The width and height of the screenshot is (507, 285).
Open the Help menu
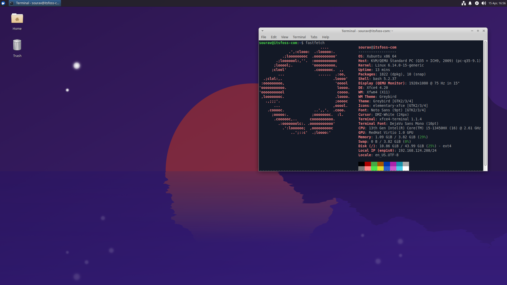(x=325, y=37)
